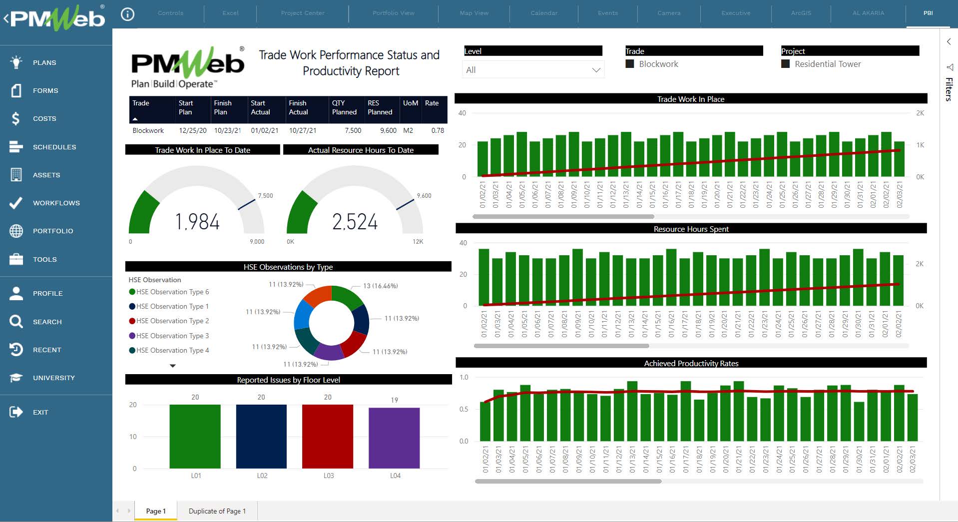958x522 pixels.
Task: Open the Workflows checkmark icon
Action: pyautogui.click(x=16, y=202)
